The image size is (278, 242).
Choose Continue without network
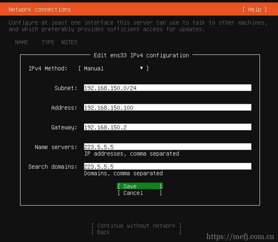136,226
